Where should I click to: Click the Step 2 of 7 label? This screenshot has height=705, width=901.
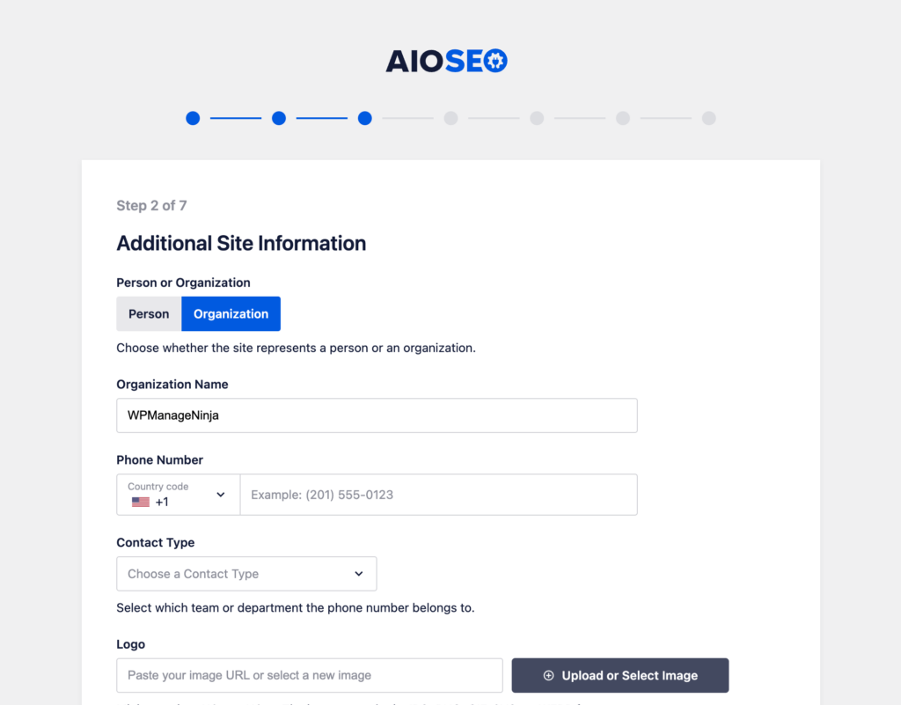click(151, 205)
